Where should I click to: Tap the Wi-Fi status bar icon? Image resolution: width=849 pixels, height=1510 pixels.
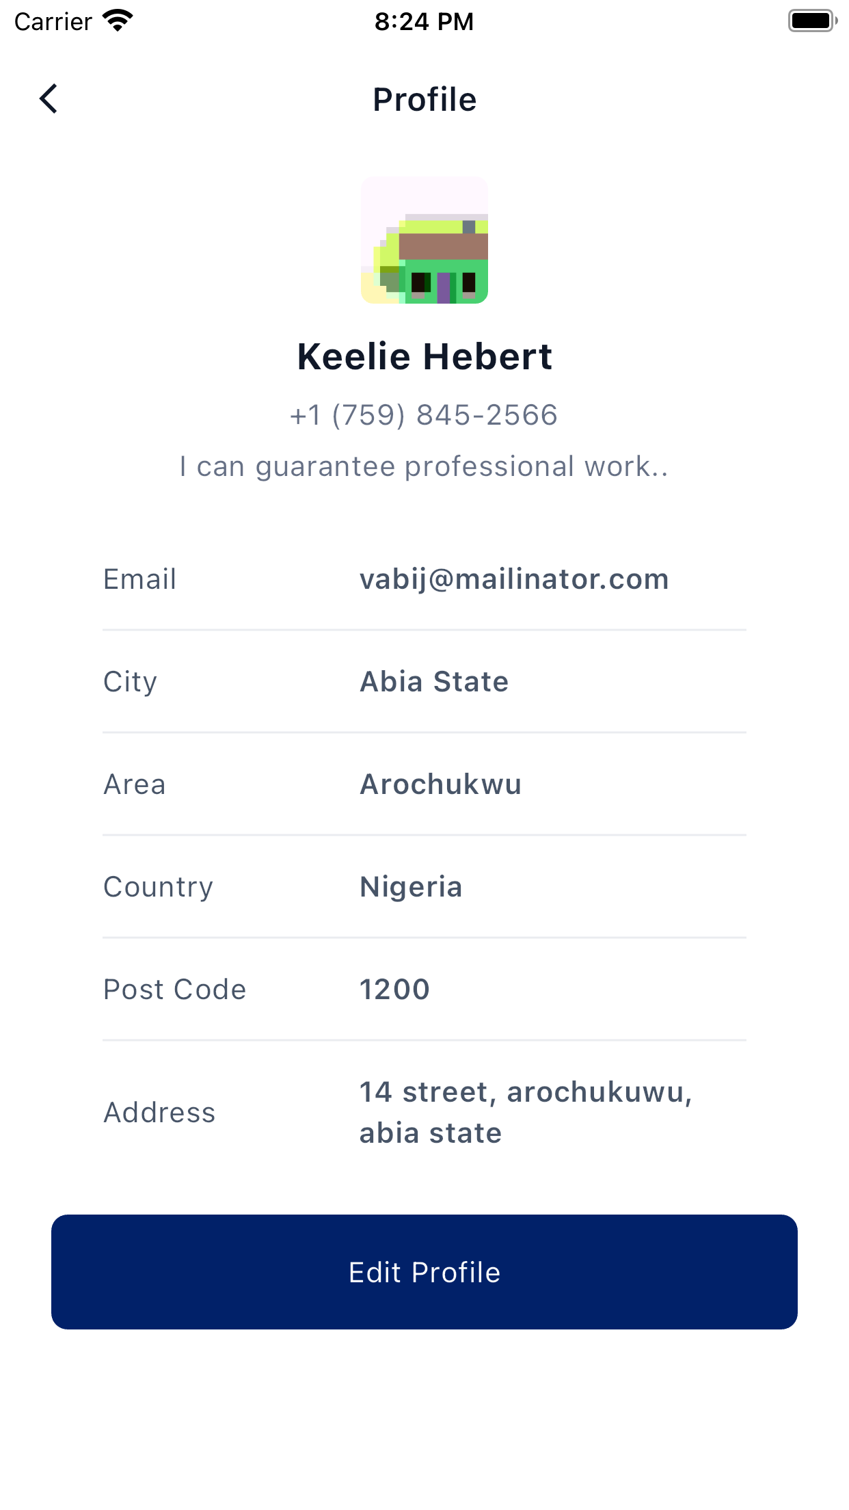tap(118, 21)
